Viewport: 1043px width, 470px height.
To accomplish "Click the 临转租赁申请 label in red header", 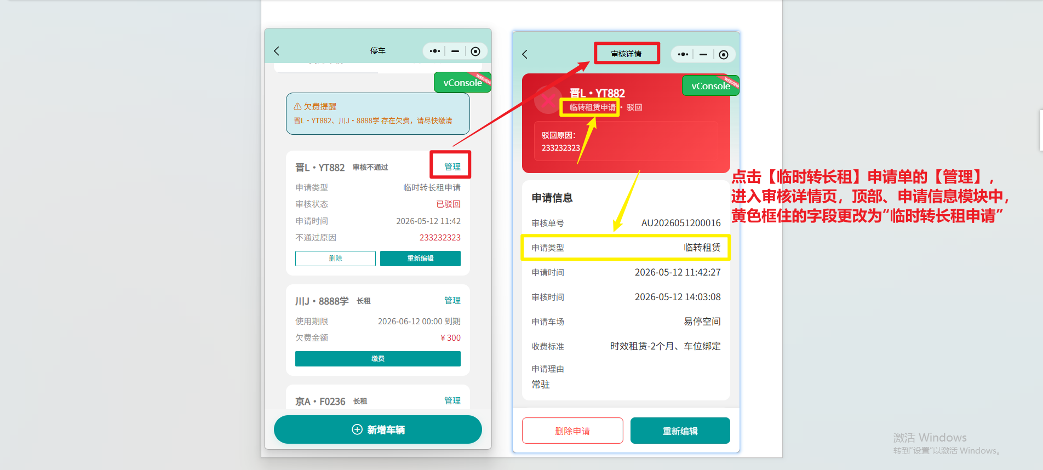I will tap(593, 107).
